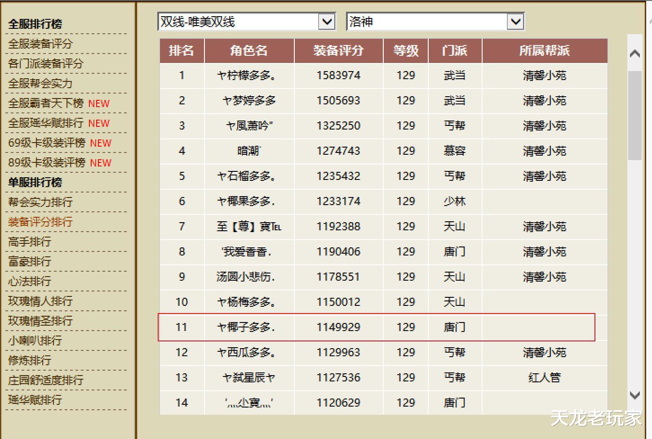Viewport: 652px width, 439px height.
Task: Click equipment score 1583974
Action: [x=338, y=76]
